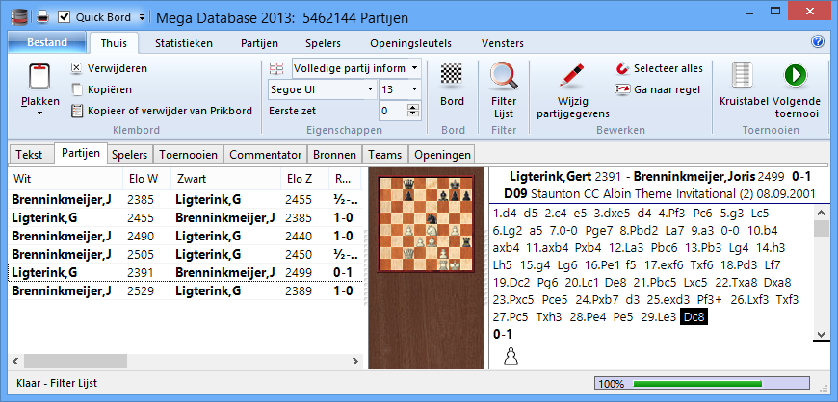
Task: Click the highlighted move Dc8
Action: [x=694, y=317]
